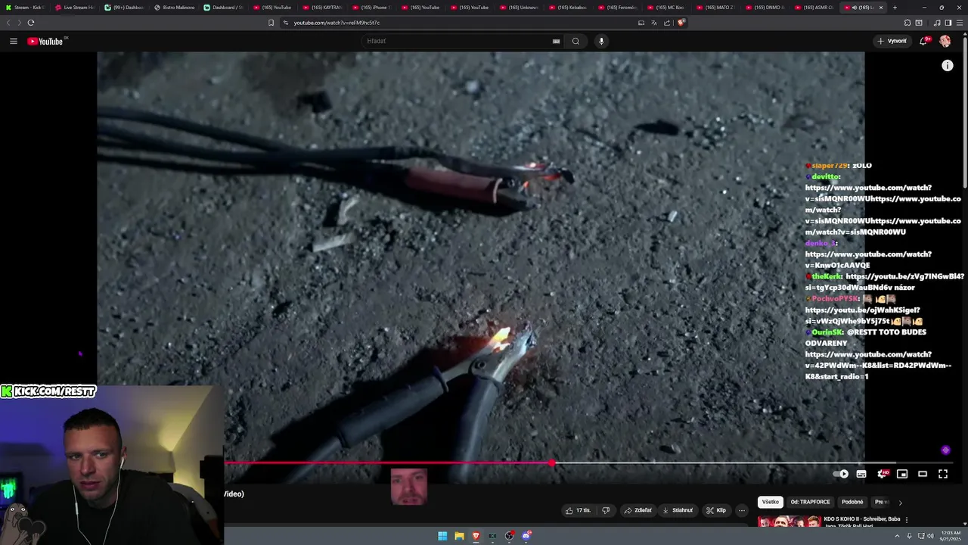Image resolution: width=968 pixels, height=545 pixels.
Task: Open the browser main menu
Action: 960,23
